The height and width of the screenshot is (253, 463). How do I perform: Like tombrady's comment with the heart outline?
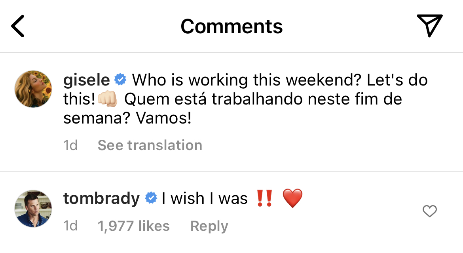click(x=429, y=211)
